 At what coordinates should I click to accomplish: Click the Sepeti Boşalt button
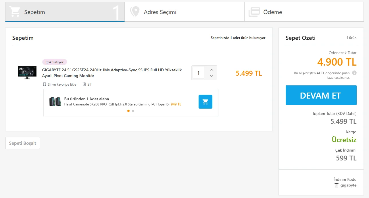(23, 143)
